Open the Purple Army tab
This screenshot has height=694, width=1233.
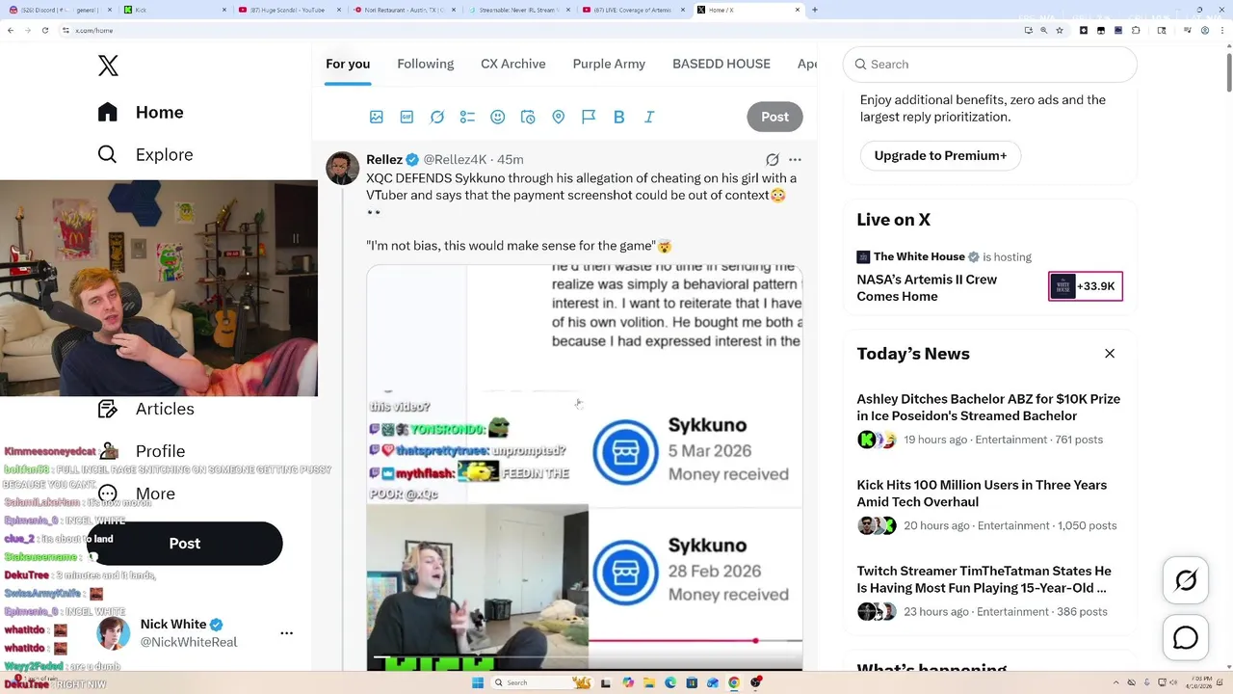[609, 64]
